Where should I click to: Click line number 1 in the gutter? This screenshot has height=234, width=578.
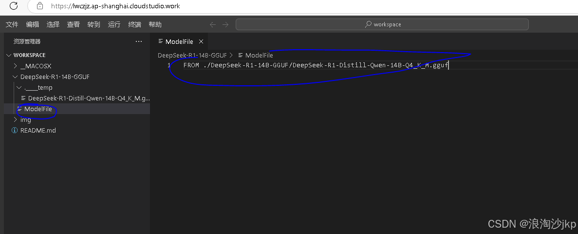pos(169,65)
